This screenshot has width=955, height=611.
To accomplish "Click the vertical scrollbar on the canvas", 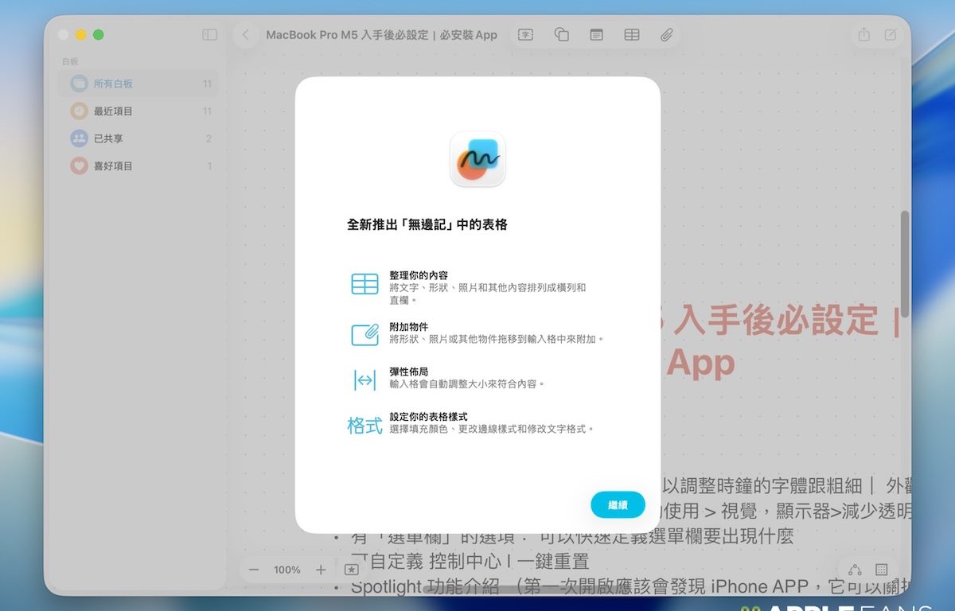I will tap(905, 255).
